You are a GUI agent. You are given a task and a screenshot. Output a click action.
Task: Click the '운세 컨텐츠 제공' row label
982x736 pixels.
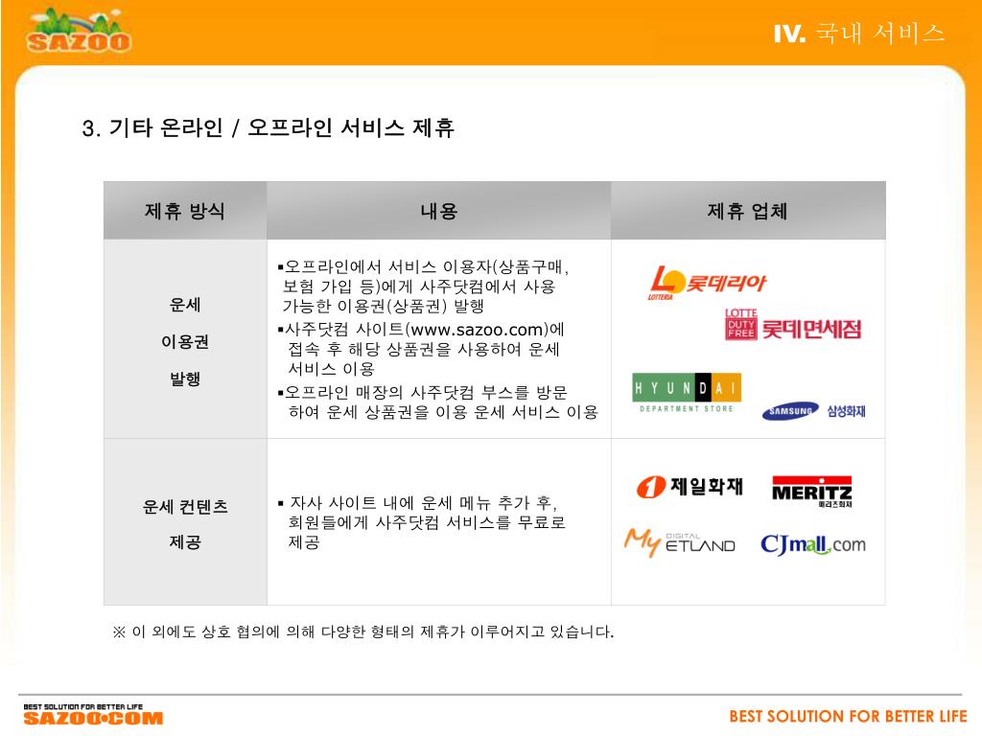185,524
